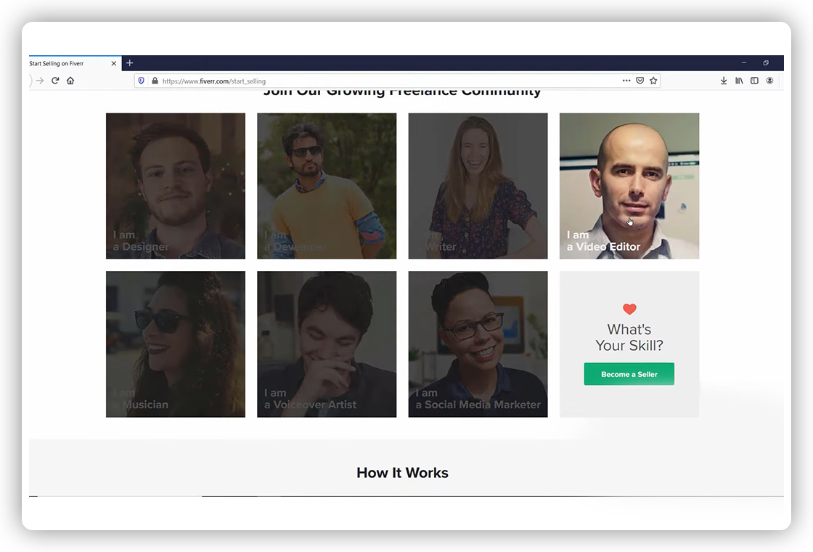The image size is (813, 552).
Task: Bookmark this page with the star icon
Action: 653,81
